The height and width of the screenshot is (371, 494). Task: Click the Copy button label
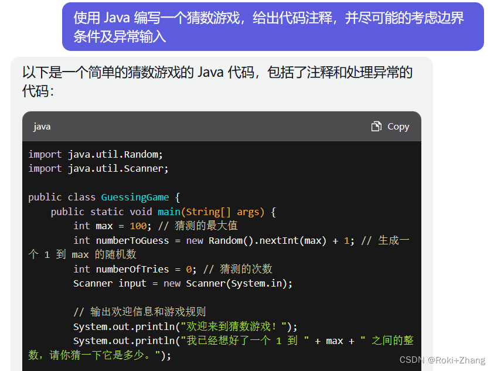398,127
